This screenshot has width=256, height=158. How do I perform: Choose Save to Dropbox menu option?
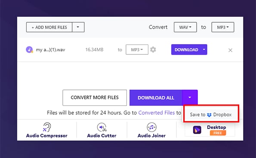(x=211, y=115)
